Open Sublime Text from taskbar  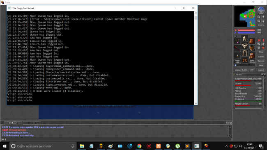tap(187, 146)
